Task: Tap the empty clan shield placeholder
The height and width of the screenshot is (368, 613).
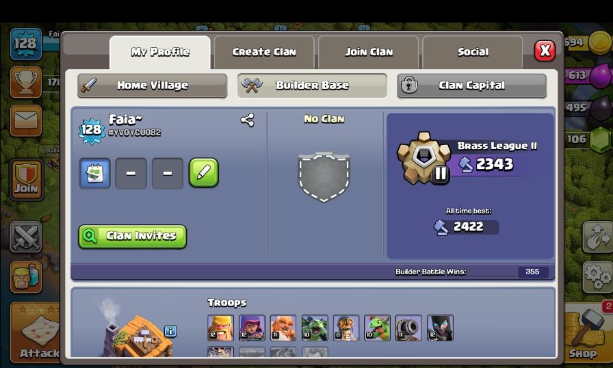Action: (324, 176)
